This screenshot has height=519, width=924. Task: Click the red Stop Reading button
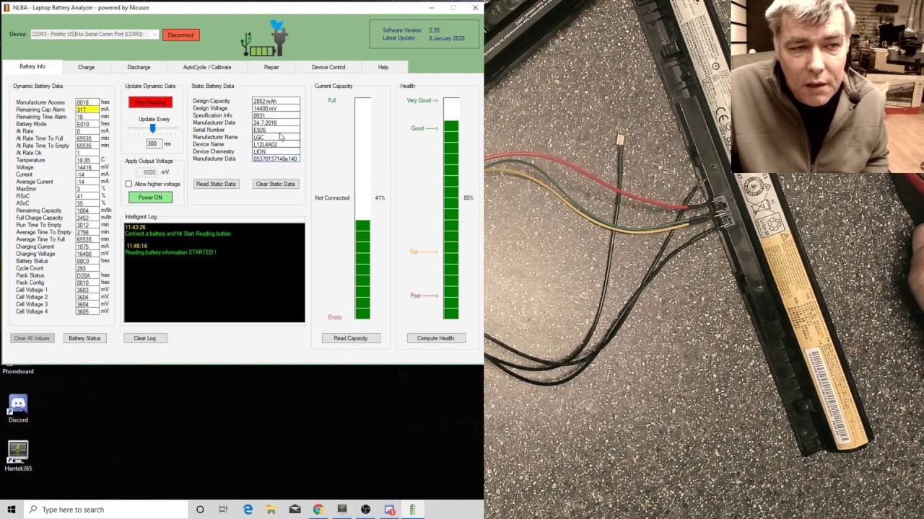[x=150, y=102]
